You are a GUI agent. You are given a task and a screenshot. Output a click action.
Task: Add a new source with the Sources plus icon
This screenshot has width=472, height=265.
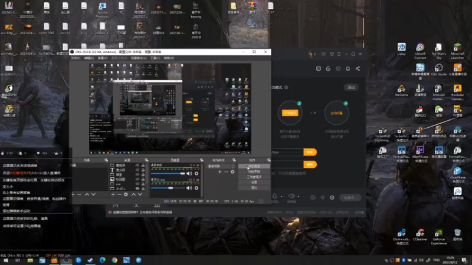113,194
